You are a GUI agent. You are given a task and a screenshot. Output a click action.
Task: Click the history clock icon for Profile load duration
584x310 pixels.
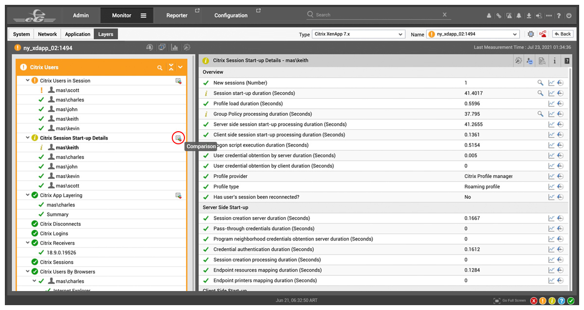pos(560,103)
